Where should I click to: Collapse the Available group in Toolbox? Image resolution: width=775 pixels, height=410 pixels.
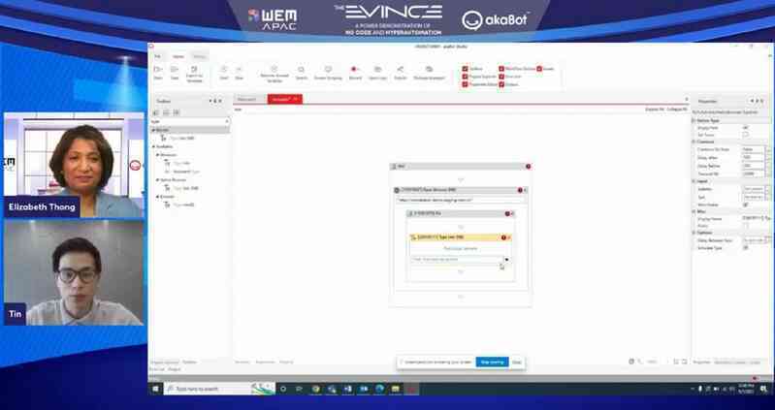153,146
